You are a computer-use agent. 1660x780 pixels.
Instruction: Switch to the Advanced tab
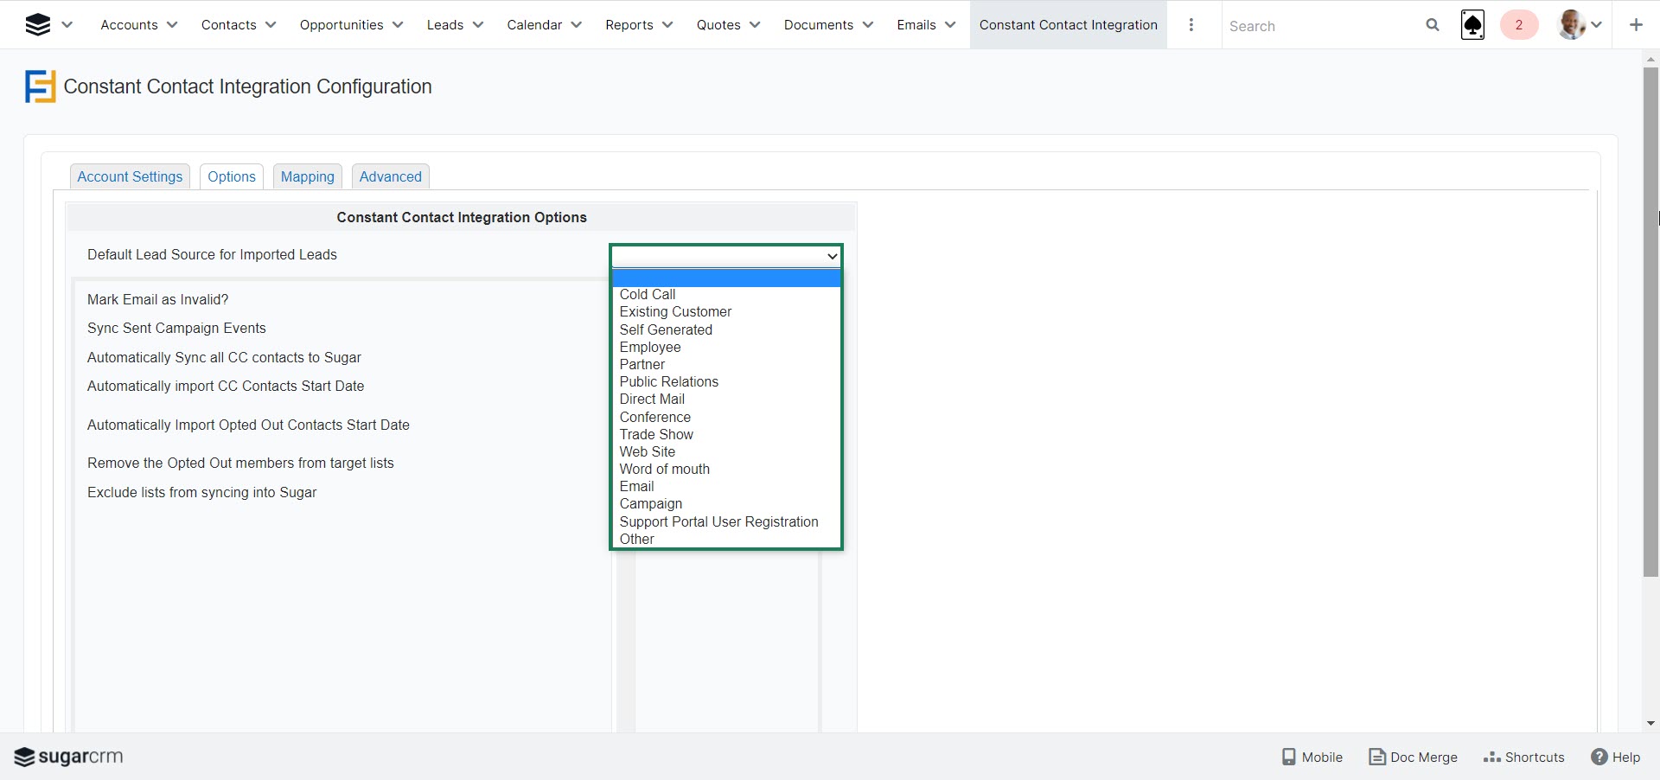391,176
